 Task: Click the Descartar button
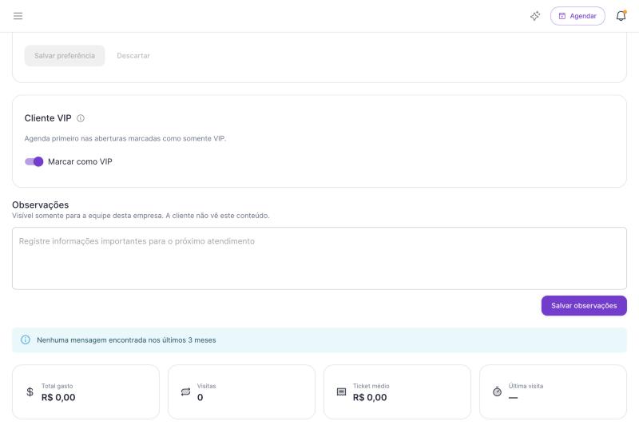coord(133,55)
